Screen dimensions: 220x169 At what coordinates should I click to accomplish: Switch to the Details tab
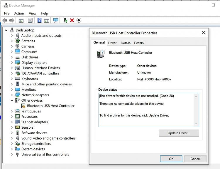(126, 43)
